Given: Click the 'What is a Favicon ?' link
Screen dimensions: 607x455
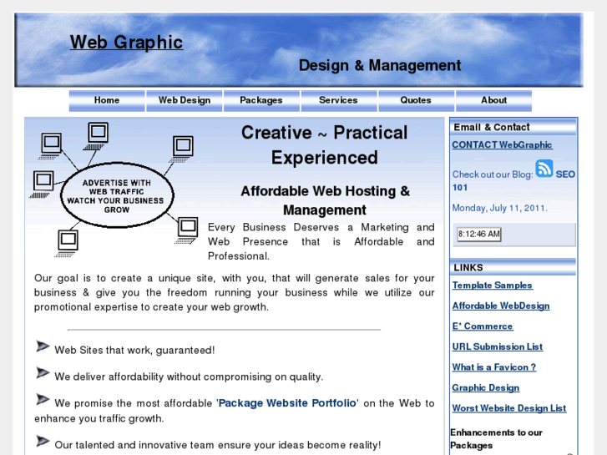Looking at the screenshot, I should 494,367.
